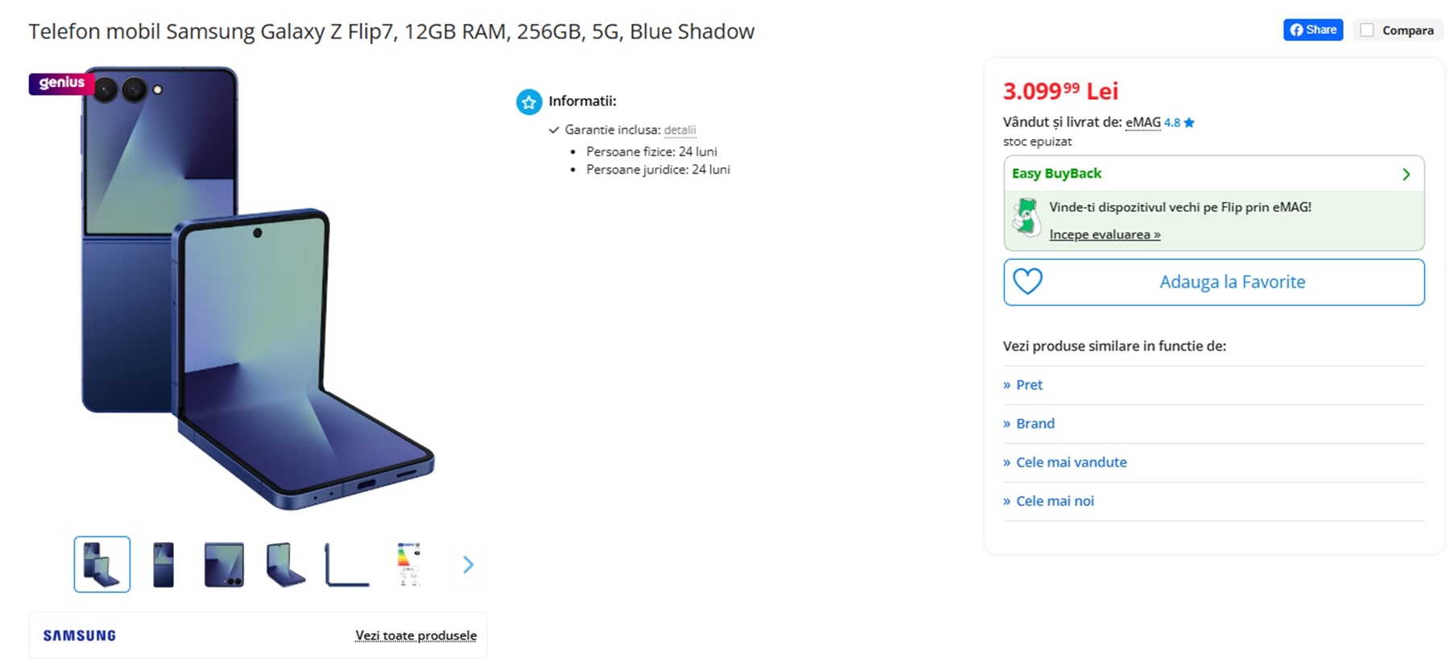Select the first folded phone thumbnail
This screenshot has height=666, width=1454.
[x=102, y=565]
